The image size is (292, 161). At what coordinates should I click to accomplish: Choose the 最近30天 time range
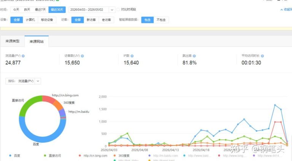[57, 10]
